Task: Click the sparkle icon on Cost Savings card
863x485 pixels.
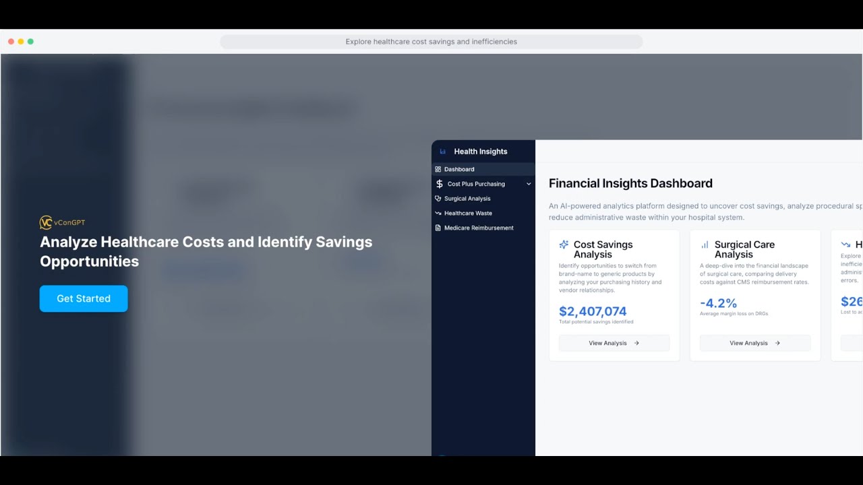Action: tap(564, 245)
